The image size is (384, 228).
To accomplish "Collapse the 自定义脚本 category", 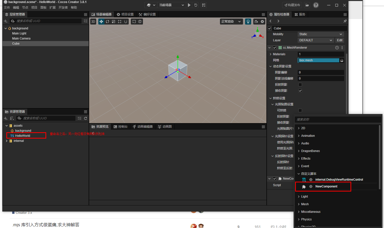I will pos(299,174).
